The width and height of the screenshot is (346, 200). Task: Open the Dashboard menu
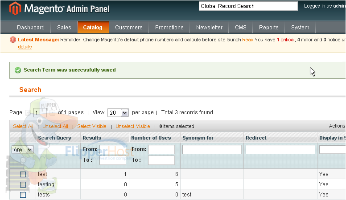31,28
